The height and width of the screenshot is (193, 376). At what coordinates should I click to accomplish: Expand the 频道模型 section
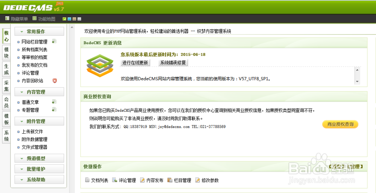coord(39,158)
